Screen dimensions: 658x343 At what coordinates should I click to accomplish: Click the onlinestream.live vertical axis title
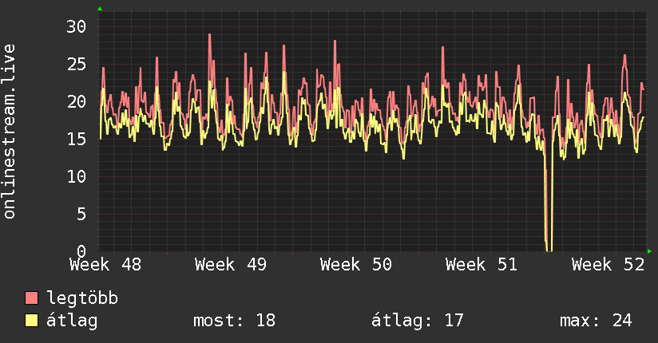tap(9, 132)
